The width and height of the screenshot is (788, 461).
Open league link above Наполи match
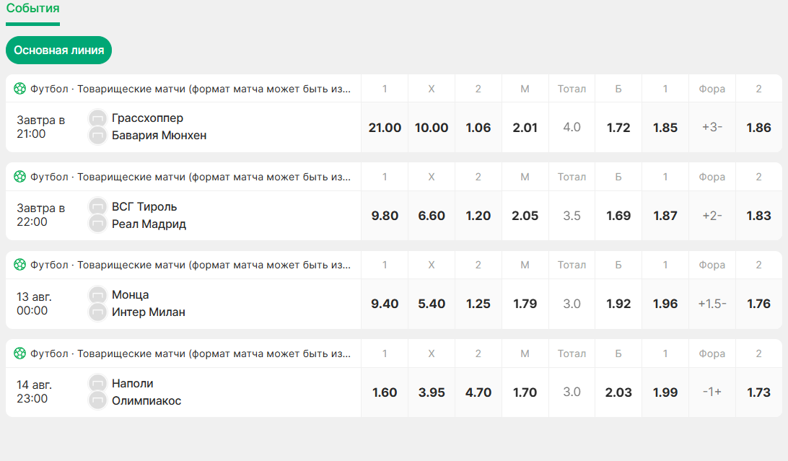(191, 354)
